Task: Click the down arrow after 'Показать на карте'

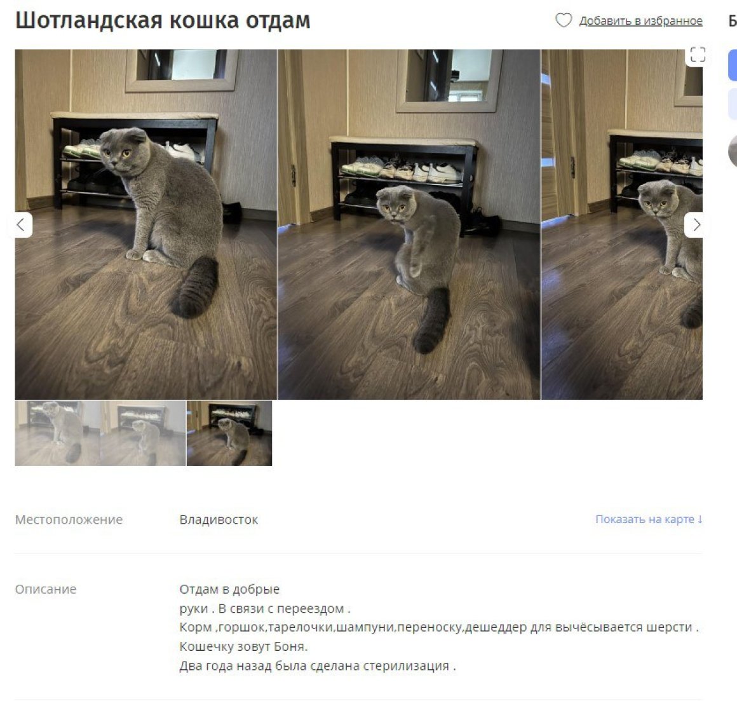Action: [700, 519]
